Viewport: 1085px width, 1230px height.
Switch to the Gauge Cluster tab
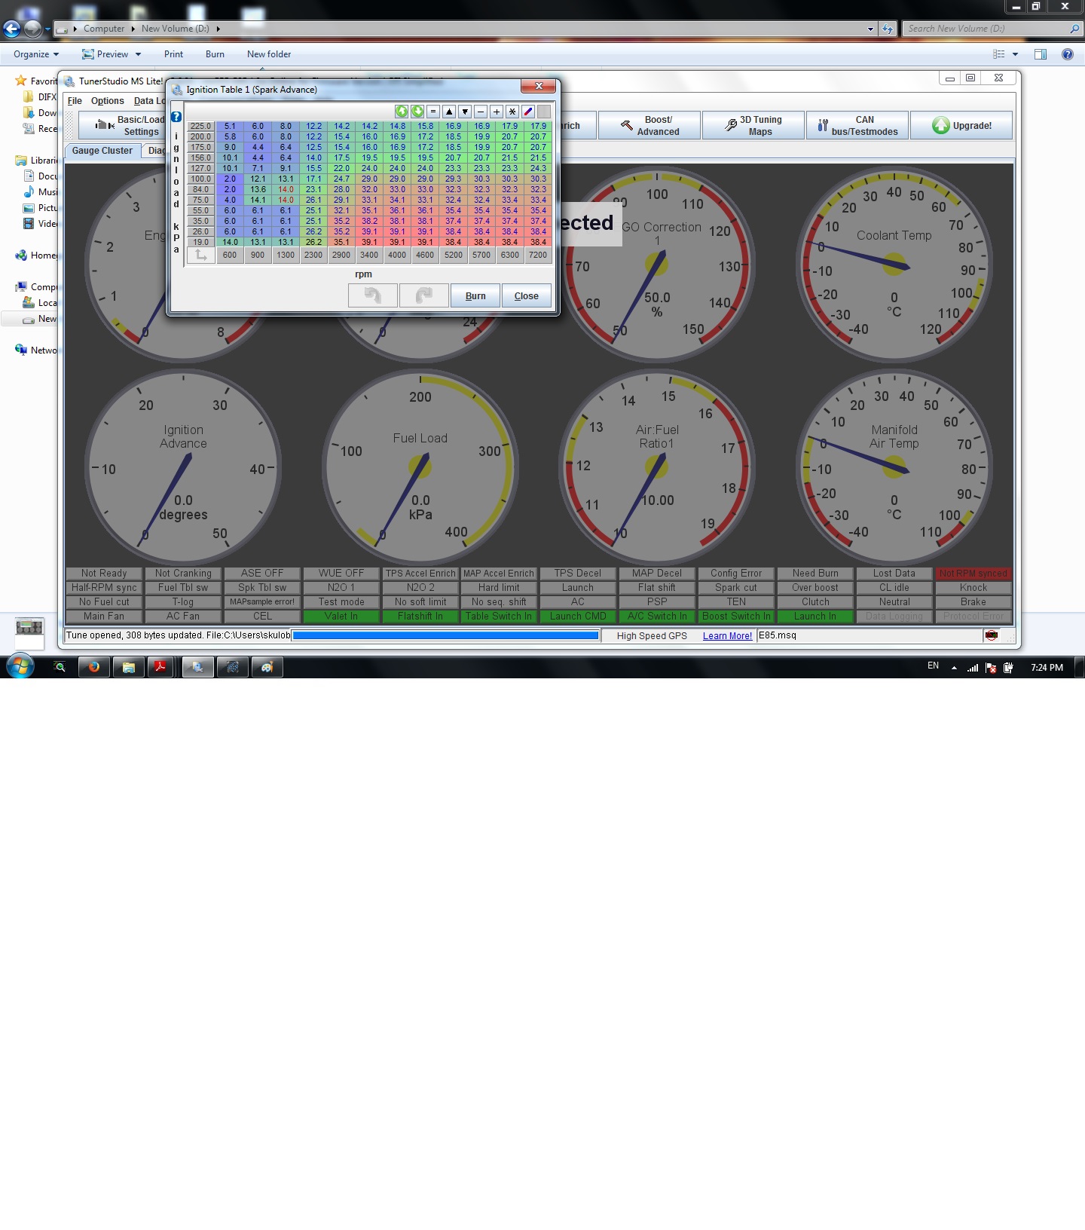click(102, 151)
